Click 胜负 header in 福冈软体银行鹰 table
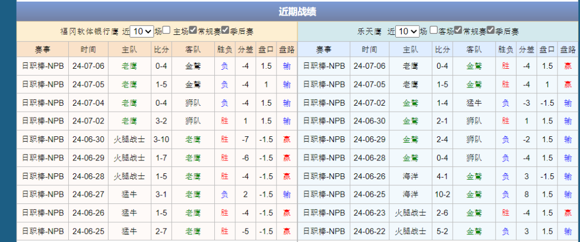 pos(225,49)
